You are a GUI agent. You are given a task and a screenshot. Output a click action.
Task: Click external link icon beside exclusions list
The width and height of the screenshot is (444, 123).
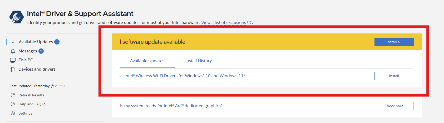[x=249, y=22]
